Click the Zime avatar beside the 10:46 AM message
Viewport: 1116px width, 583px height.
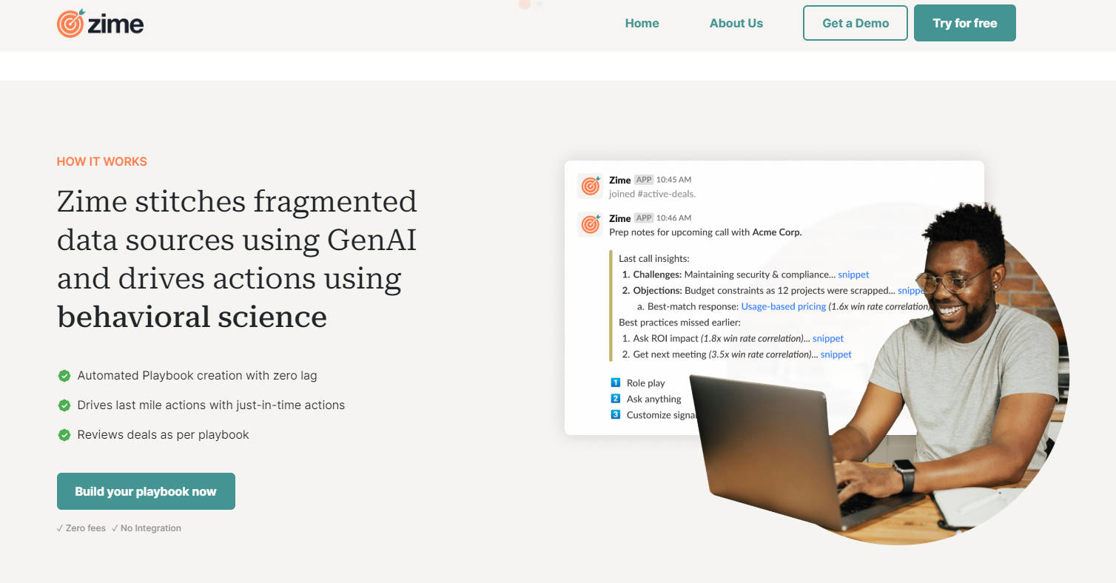click(591, 224)
